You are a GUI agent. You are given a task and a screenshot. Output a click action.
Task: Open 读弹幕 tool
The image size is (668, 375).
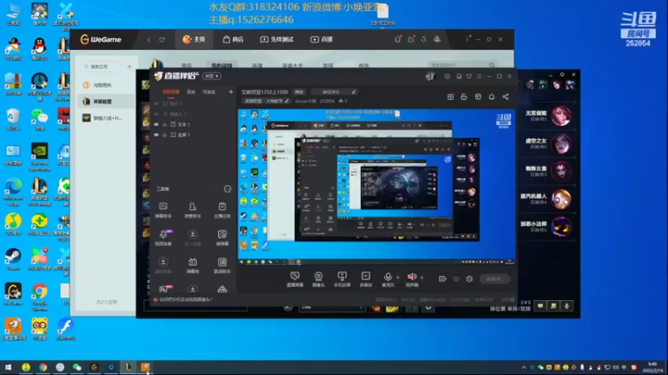point(222,237)
